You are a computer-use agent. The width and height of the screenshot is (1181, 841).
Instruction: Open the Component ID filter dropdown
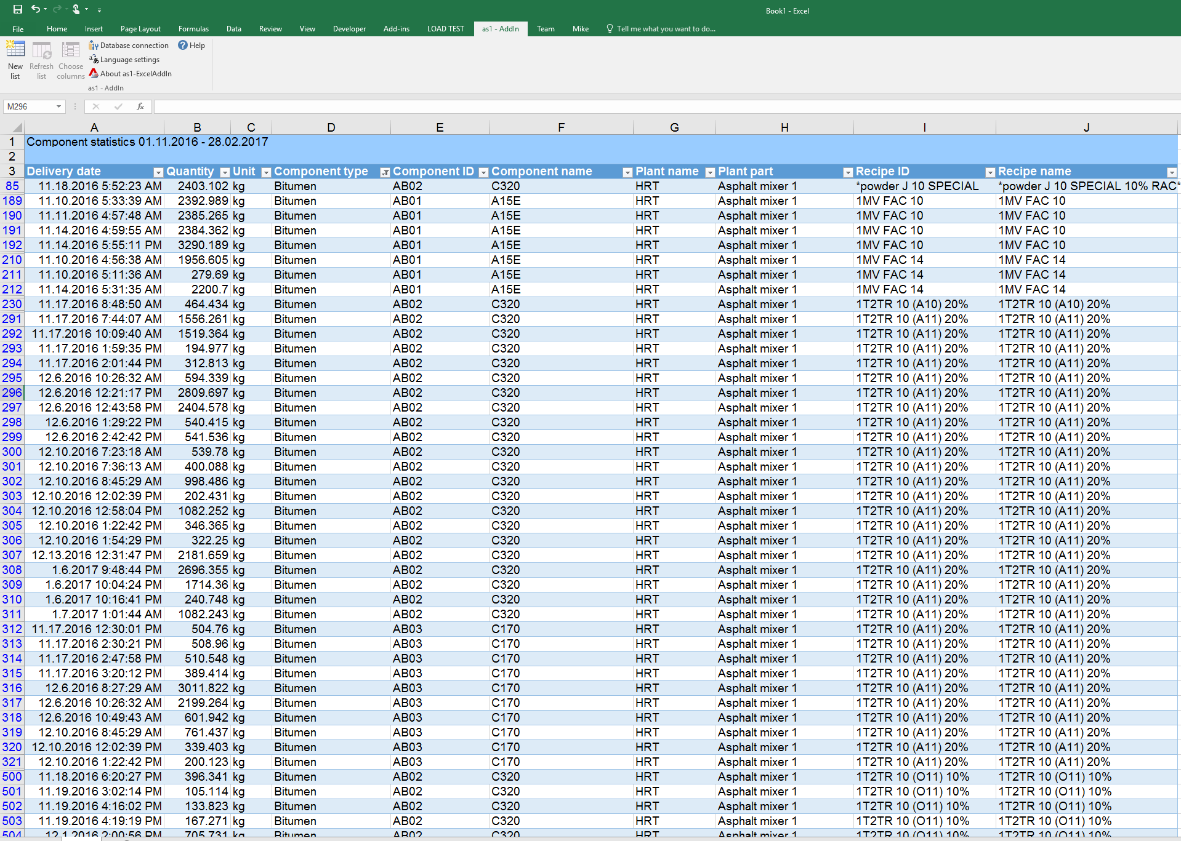coord(483,172)
